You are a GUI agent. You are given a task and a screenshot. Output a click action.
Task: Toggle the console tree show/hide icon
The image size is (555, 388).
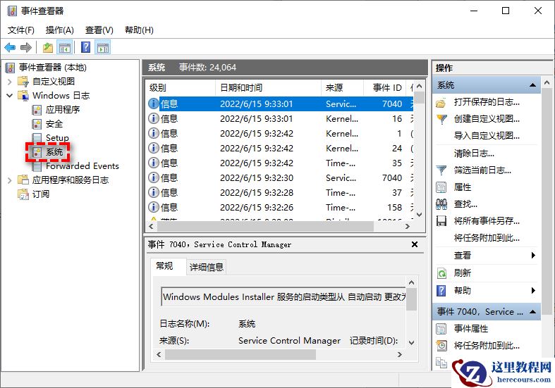[x=65, y=47]
